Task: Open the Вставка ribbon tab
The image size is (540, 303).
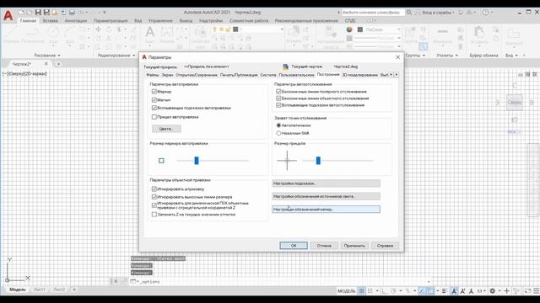Action: (x=51, y=20)
